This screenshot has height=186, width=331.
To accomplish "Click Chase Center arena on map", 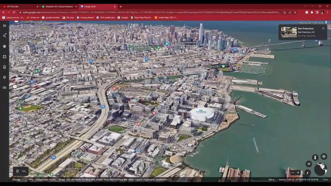I will click(202, 114).
